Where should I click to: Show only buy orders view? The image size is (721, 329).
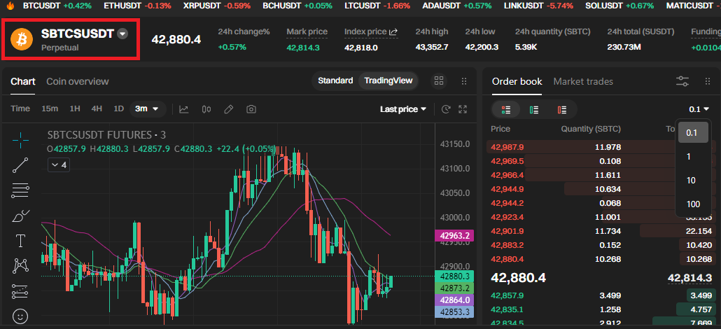[534, 109]
